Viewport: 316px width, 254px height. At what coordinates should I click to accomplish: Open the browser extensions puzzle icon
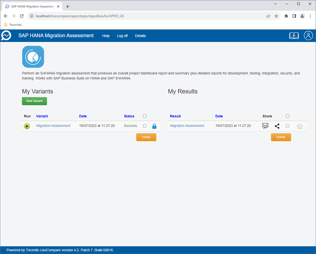tap(286, 16)
